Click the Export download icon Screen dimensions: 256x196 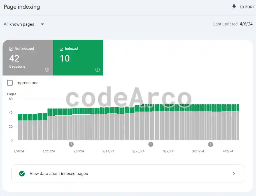point(234,7)
